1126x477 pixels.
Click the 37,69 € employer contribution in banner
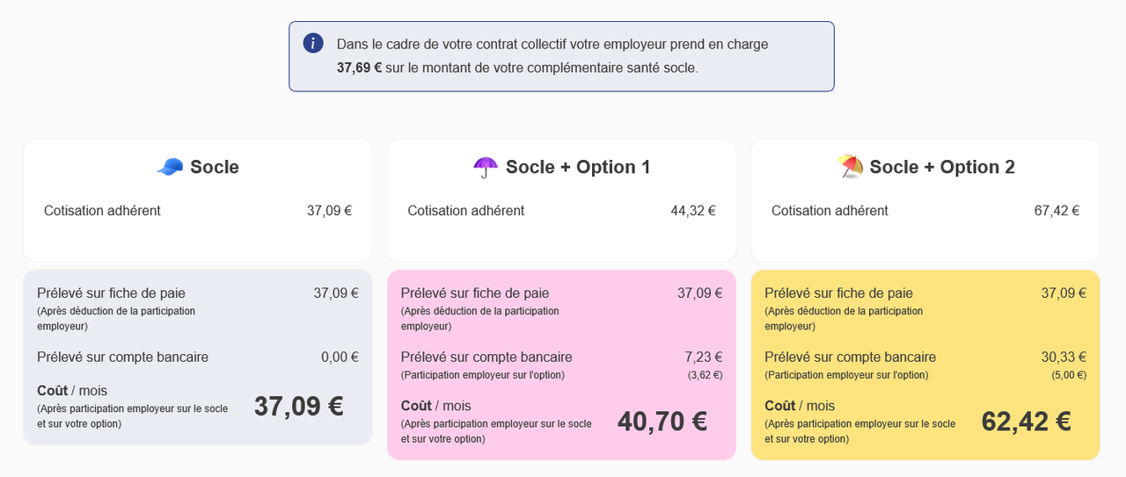pyautogui.click(x=359, y=68)
